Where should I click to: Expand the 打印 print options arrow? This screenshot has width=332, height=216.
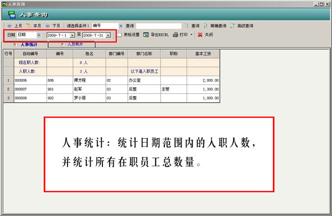[x=191, y=35]
